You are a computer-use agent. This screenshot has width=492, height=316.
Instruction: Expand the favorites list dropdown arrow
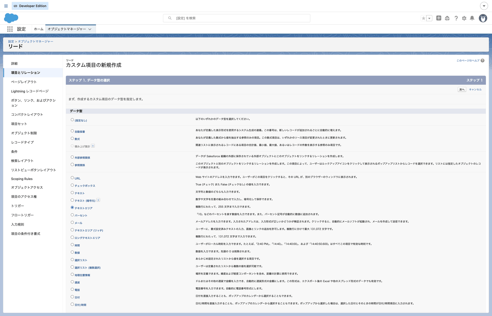[x=430, y=18]
